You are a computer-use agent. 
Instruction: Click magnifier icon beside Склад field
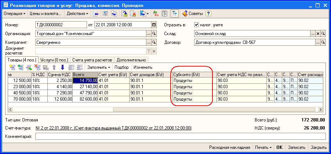(x=323, y=34)
